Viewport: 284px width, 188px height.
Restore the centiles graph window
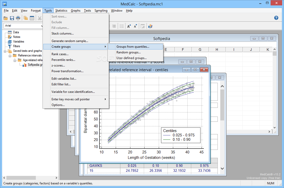195,70
